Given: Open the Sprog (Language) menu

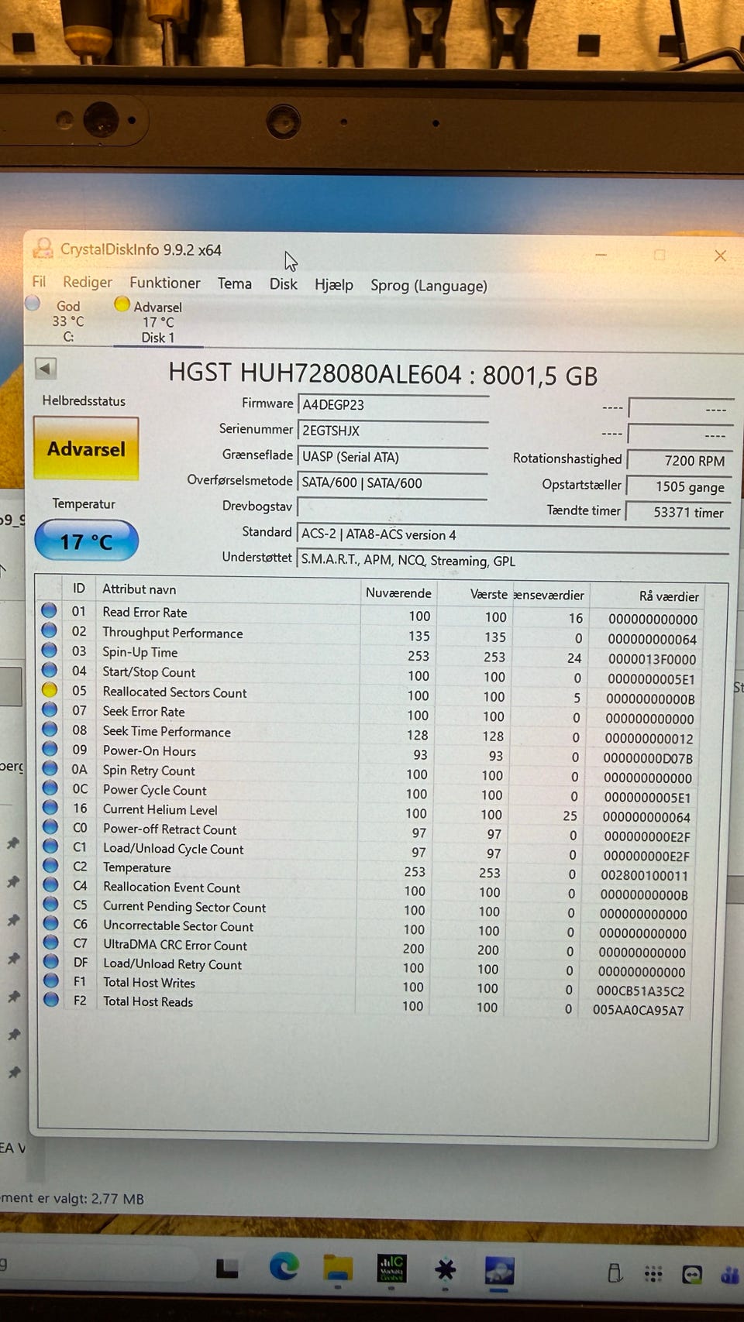Looking at the screenshot, I should coord(429,286).
